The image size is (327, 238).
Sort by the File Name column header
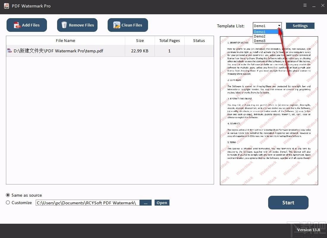pyautogui.click(x=65, y=40)
